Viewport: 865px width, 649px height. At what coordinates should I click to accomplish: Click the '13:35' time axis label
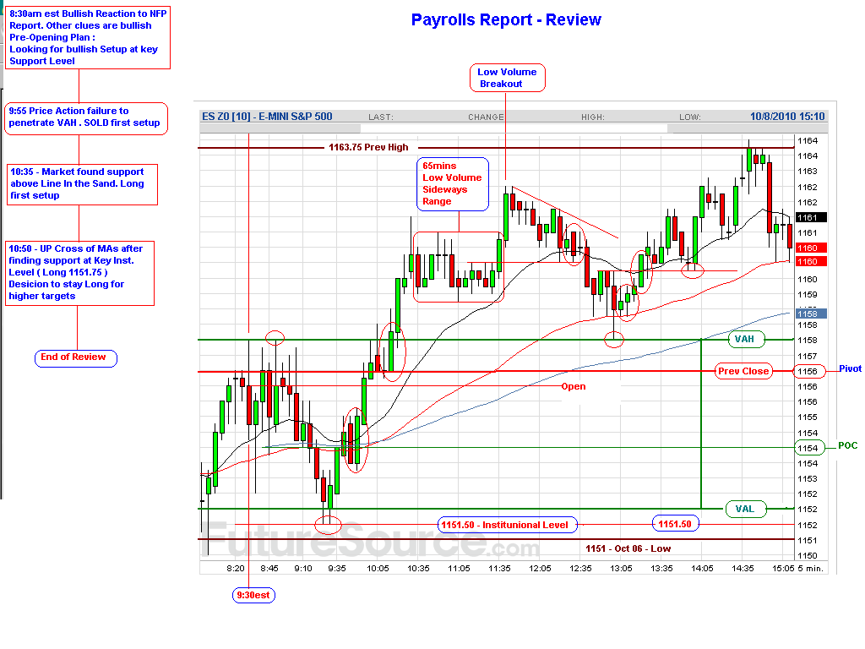661,568
